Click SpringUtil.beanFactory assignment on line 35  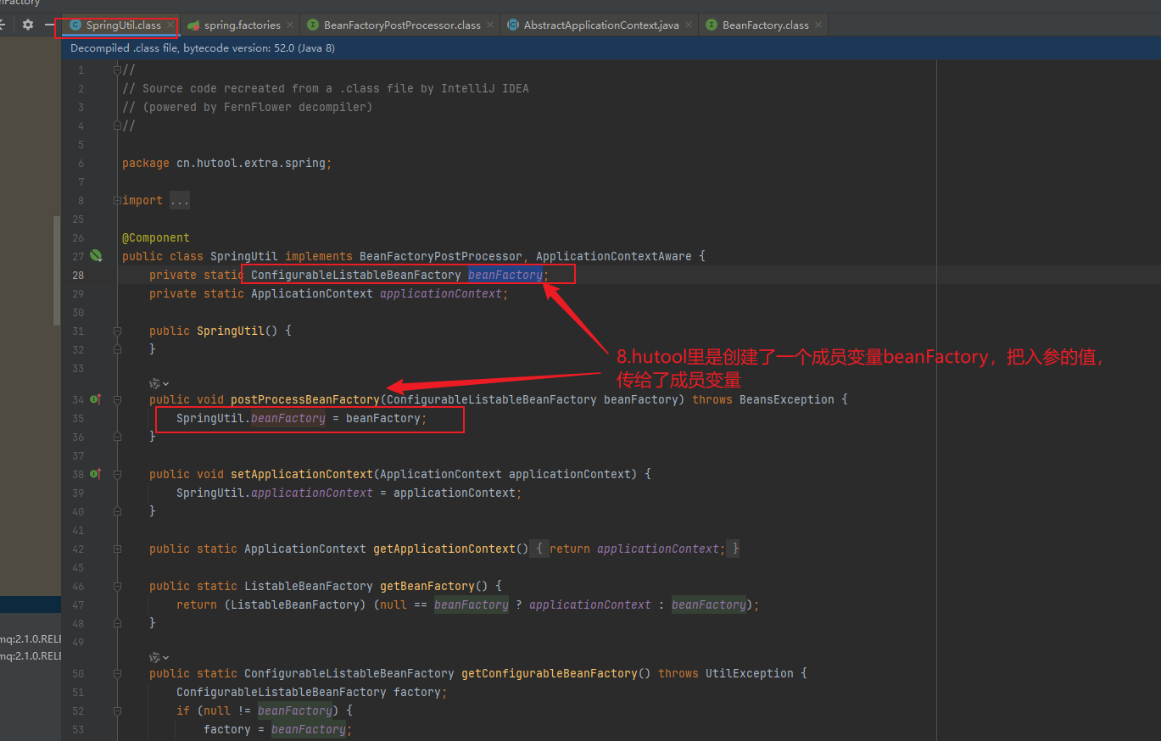coord(302,418)
